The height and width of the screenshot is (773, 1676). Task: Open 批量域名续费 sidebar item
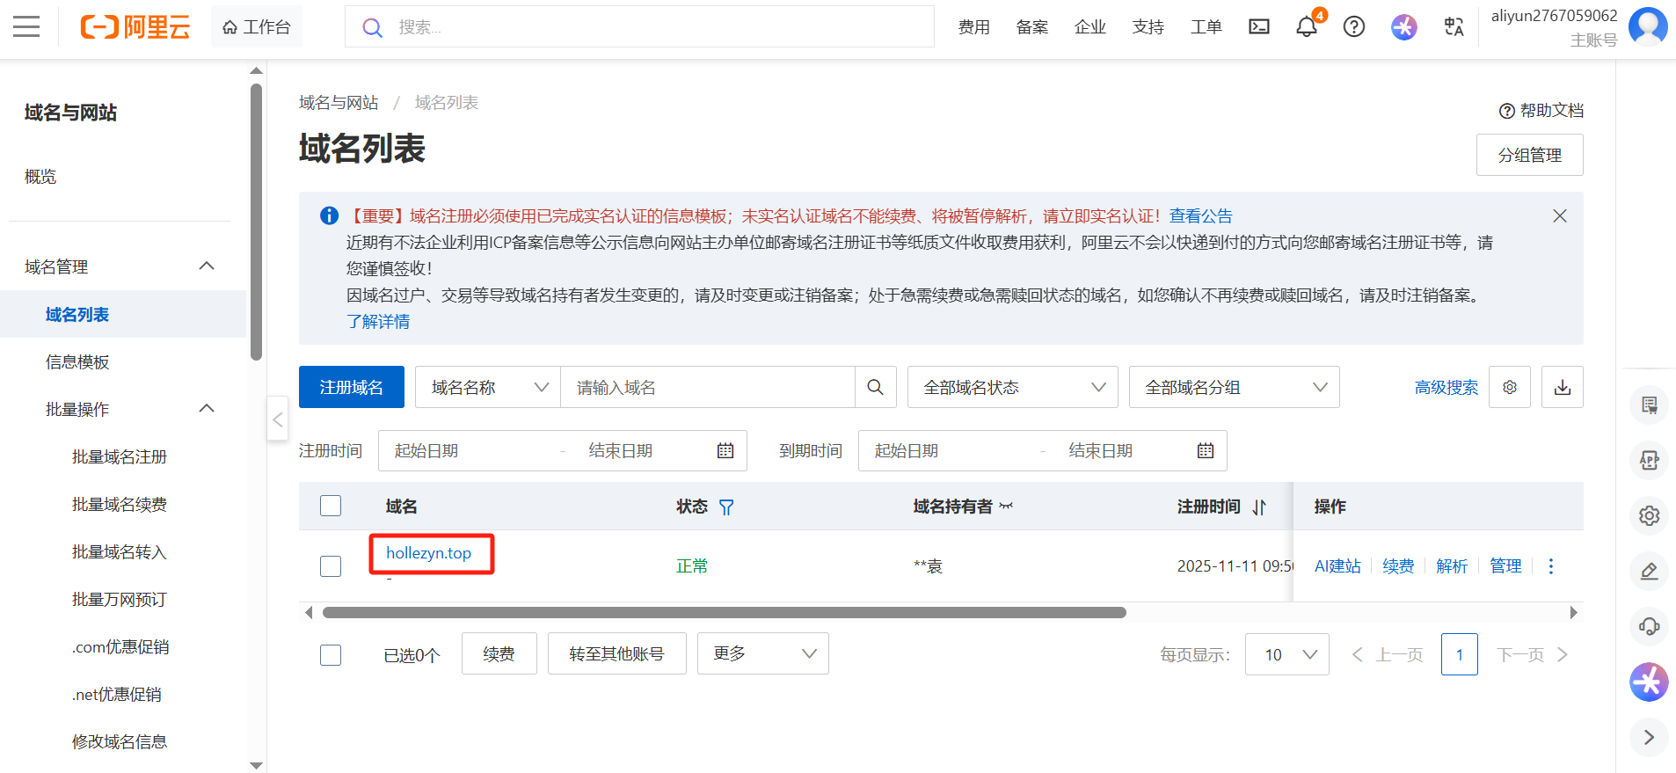point(120,505)
